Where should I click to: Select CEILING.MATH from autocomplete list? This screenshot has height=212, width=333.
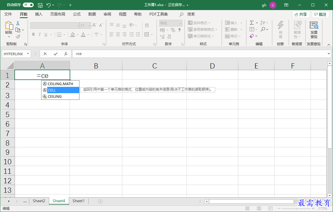point(60,84)
